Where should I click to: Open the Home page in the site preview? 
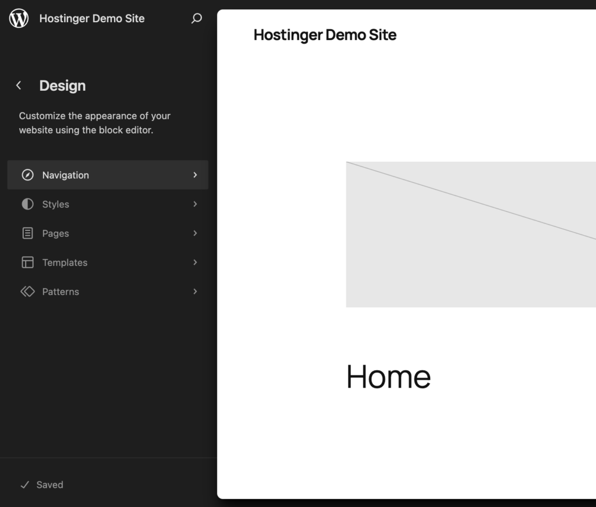tap(388, 377)
